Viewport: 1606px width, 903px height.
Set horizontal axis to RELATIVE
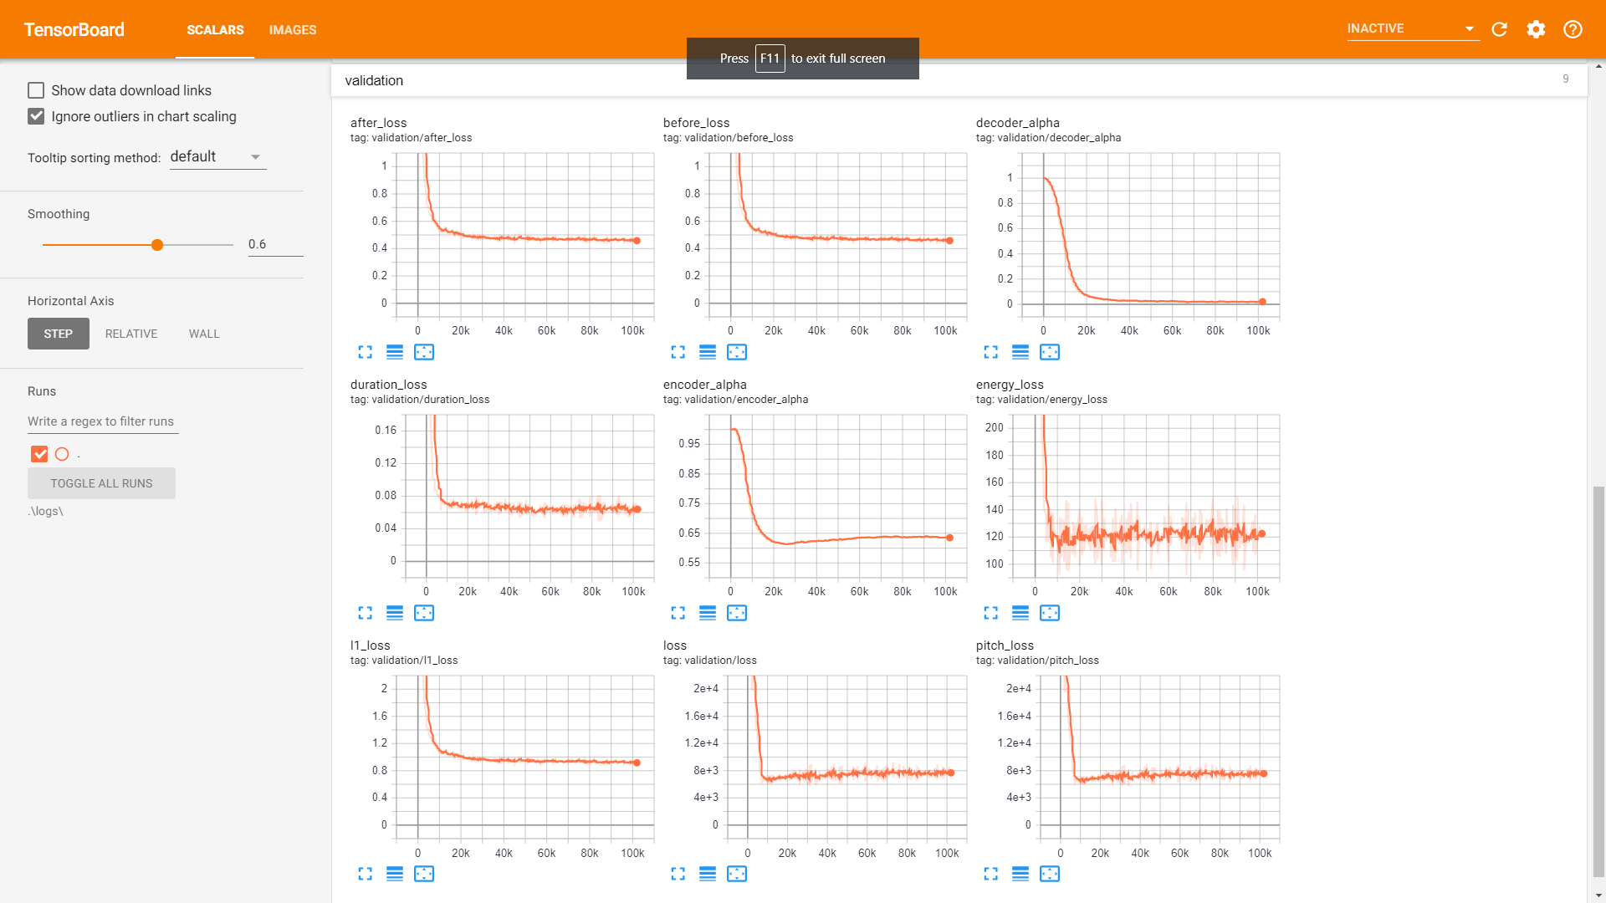131,334
